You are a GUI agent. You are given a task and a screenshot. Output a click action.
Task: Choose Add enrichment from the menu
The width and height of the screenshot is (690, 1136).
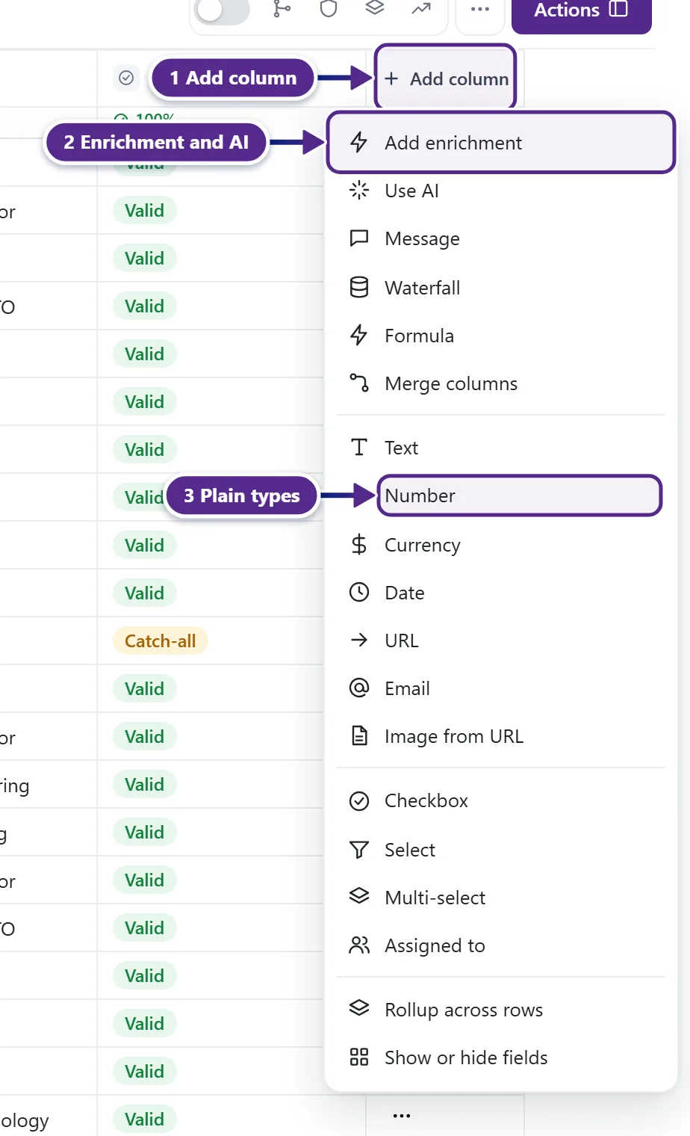(x=500, y=143)
